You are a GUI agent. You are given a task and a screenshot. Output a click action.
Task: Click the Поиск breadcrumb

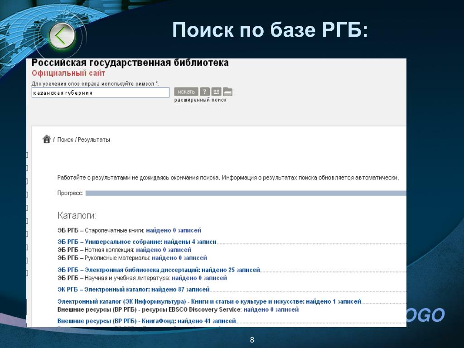(x=65, y=140)
